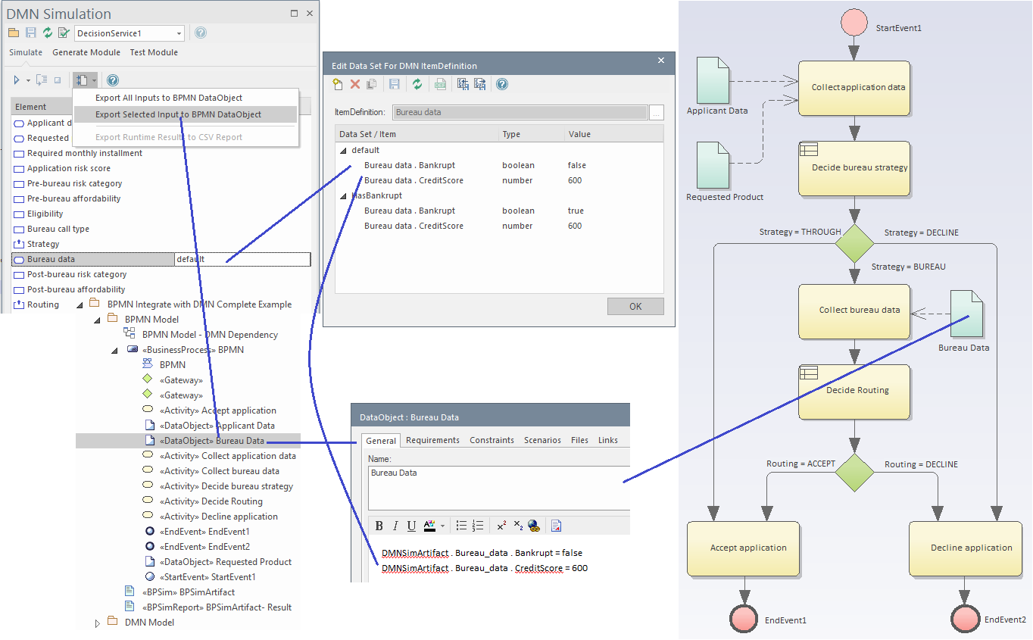Delete selected data set item with red X
Screen dimensions: 1033x640
pos(354,84)
